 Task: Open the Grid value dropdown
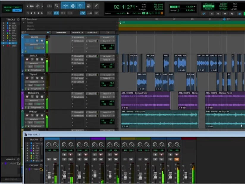[x=195, y=7]
